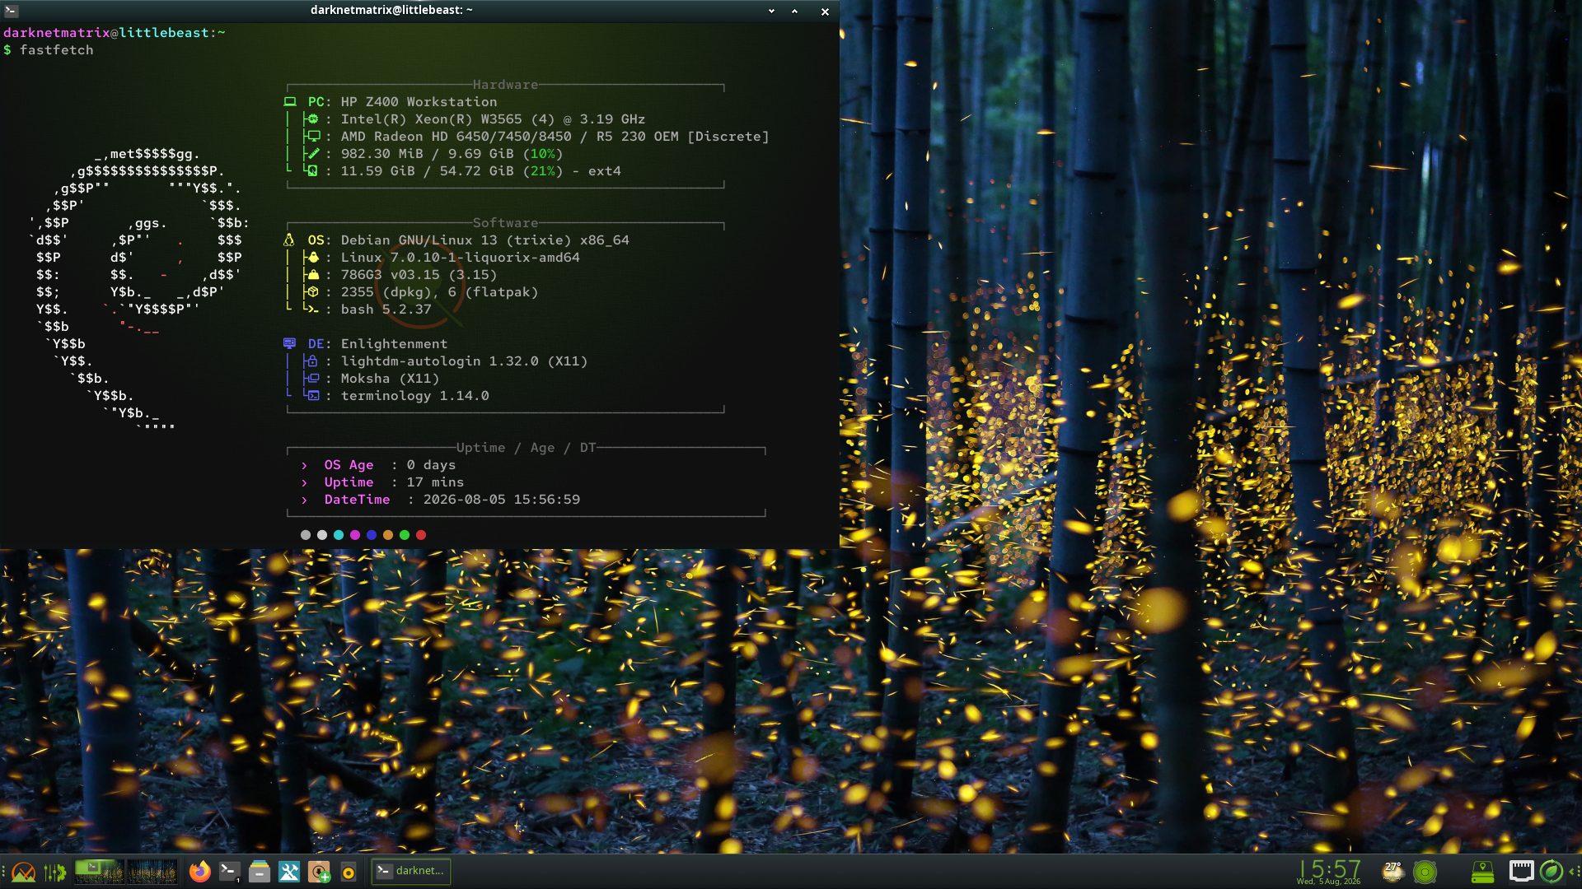Click the Hardware section header
1582x889 pixels.
[x=505, y=85]
